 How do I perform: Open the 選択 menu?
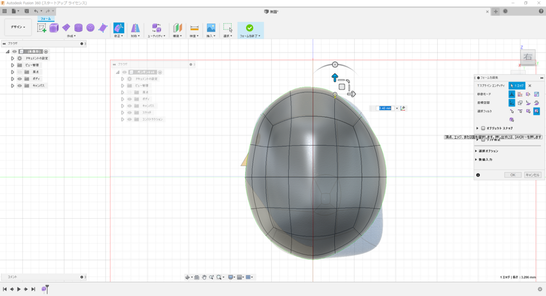228,36
